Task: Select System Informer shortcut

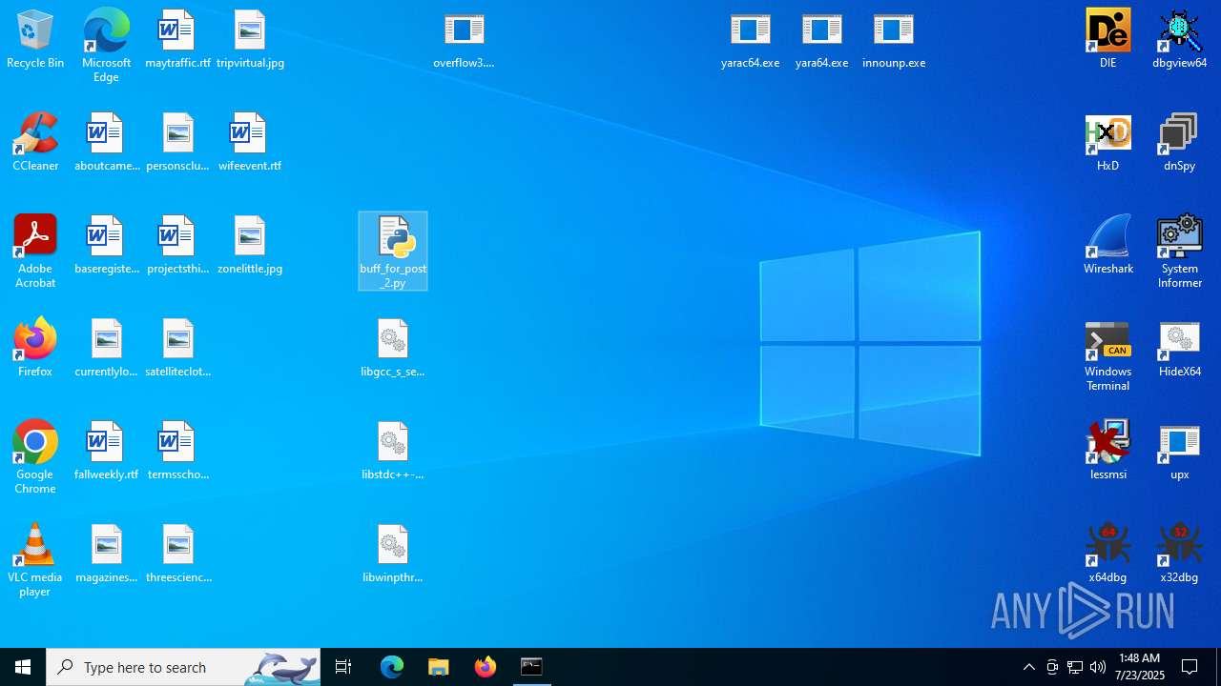Action: 1180,252
